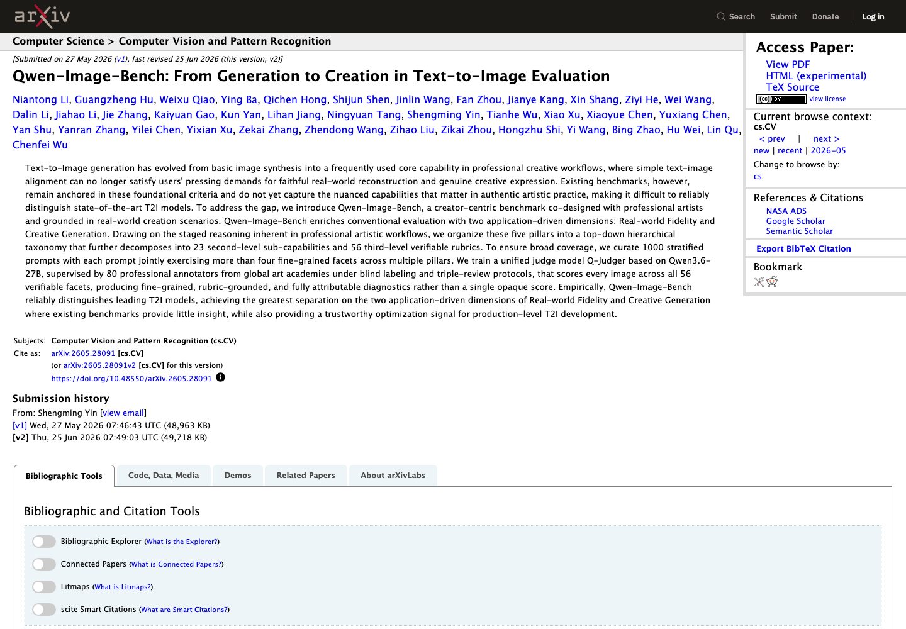
Task: Turn on the Litmaps toggle
Action: (44, 587)
